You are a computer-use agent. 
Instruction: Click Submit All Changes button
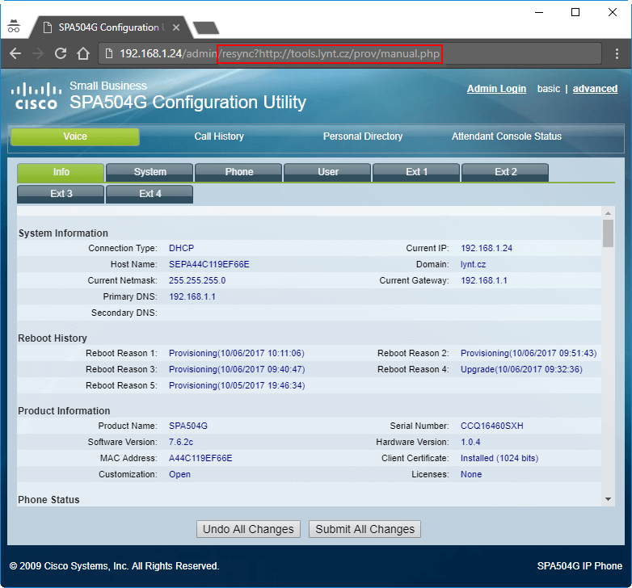click(x=364, y=529)
